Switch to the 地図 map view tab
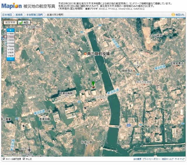This screenshot has width=187, height=165. (x=24, y=22)
